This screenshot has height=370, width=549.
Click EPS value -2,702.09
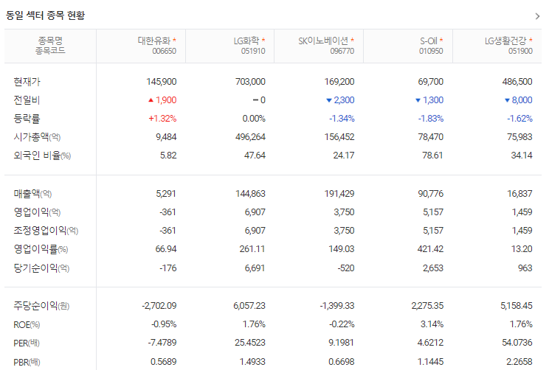159,306
